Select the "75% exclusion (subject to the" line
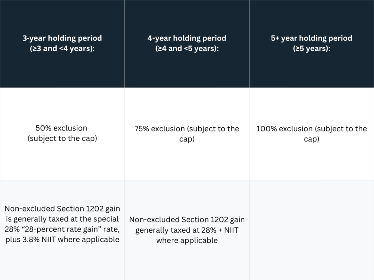 pos(187,129)
